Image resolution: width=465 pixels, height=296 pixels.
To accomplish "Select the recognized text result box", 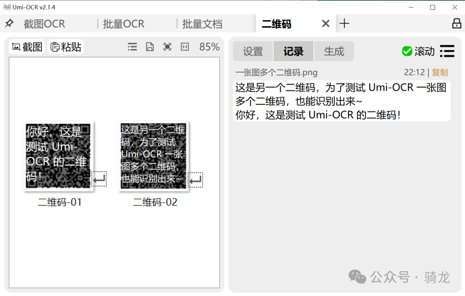I will [x=341, y=101].
